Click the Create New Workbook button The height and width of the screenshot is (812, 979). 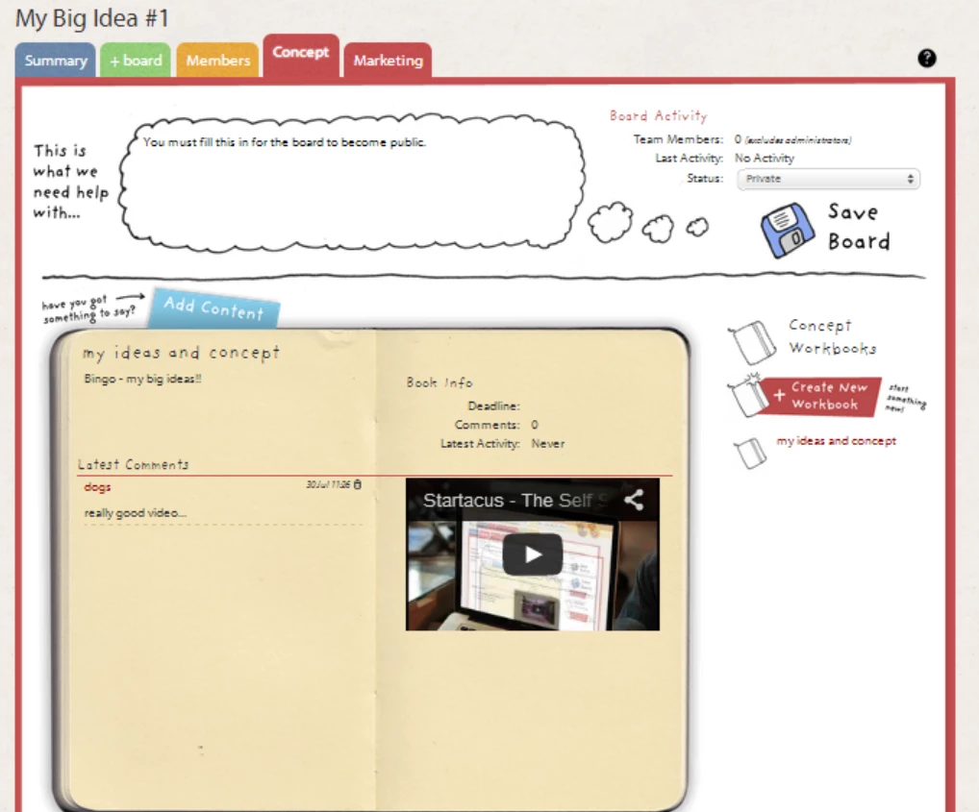coord(825,396)
